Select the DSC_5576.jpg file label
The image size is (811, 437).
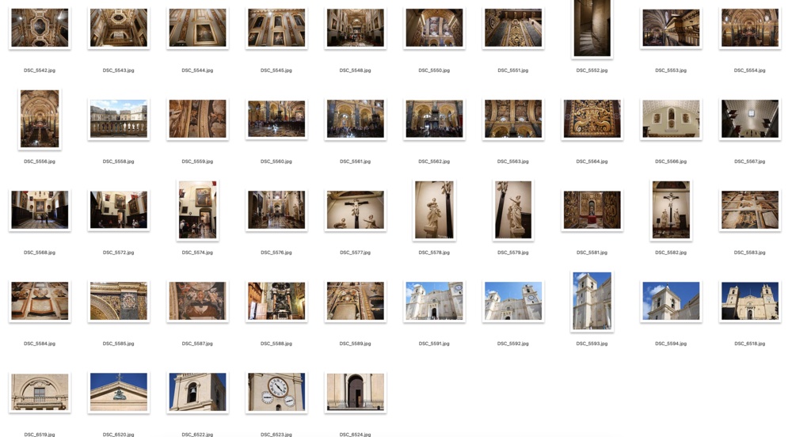[276, 253]
